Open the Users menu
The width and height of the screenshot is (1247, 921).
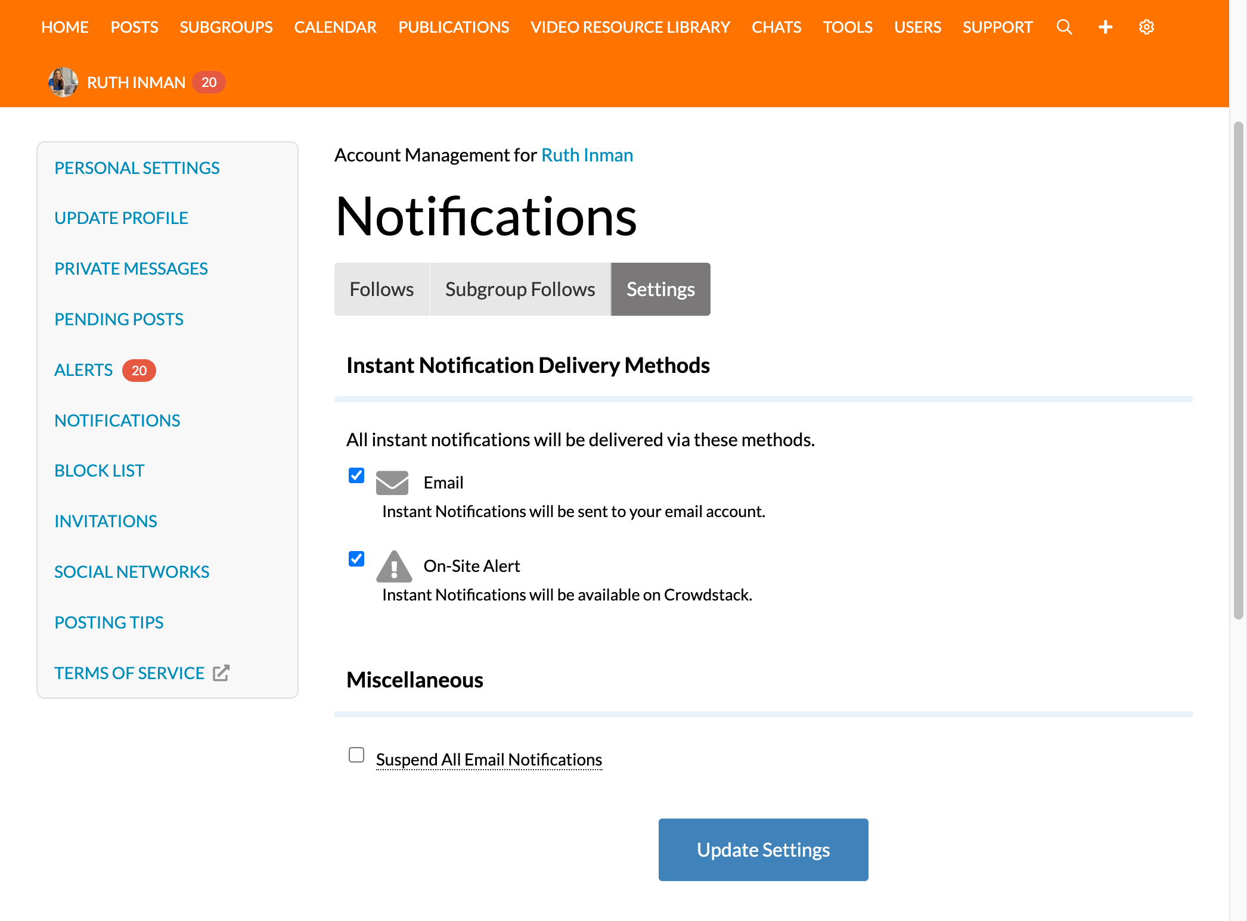click(x=917, y=27)
